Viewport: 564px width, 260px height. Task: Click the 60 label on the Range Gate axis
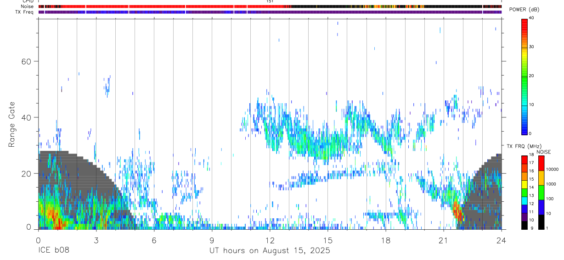point(27,61)
